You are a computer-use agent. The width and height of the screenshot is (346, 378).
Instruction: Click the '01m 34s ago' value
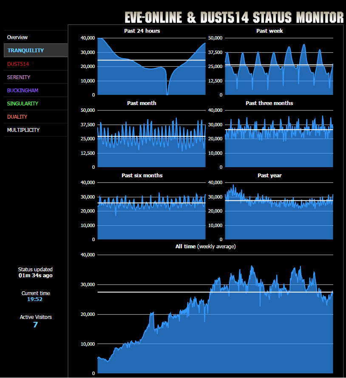(35, 275)
